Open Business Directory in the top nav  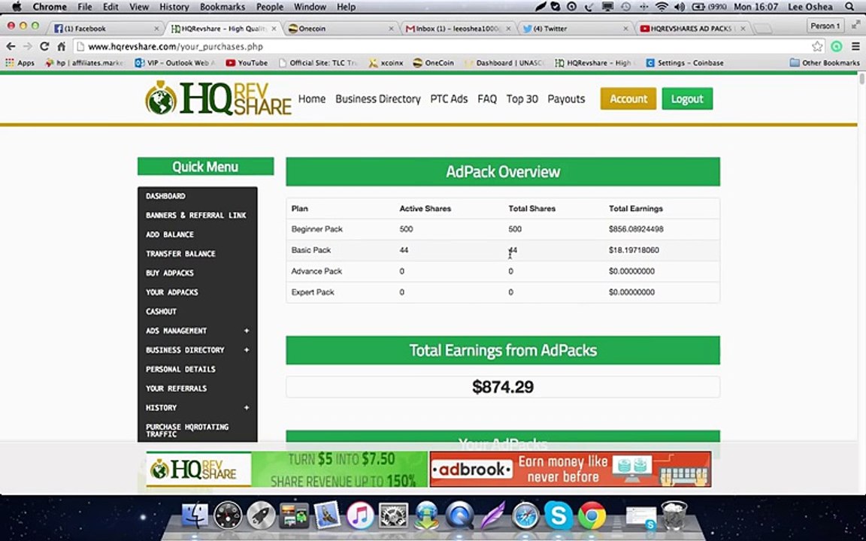[x=378, y=99]
